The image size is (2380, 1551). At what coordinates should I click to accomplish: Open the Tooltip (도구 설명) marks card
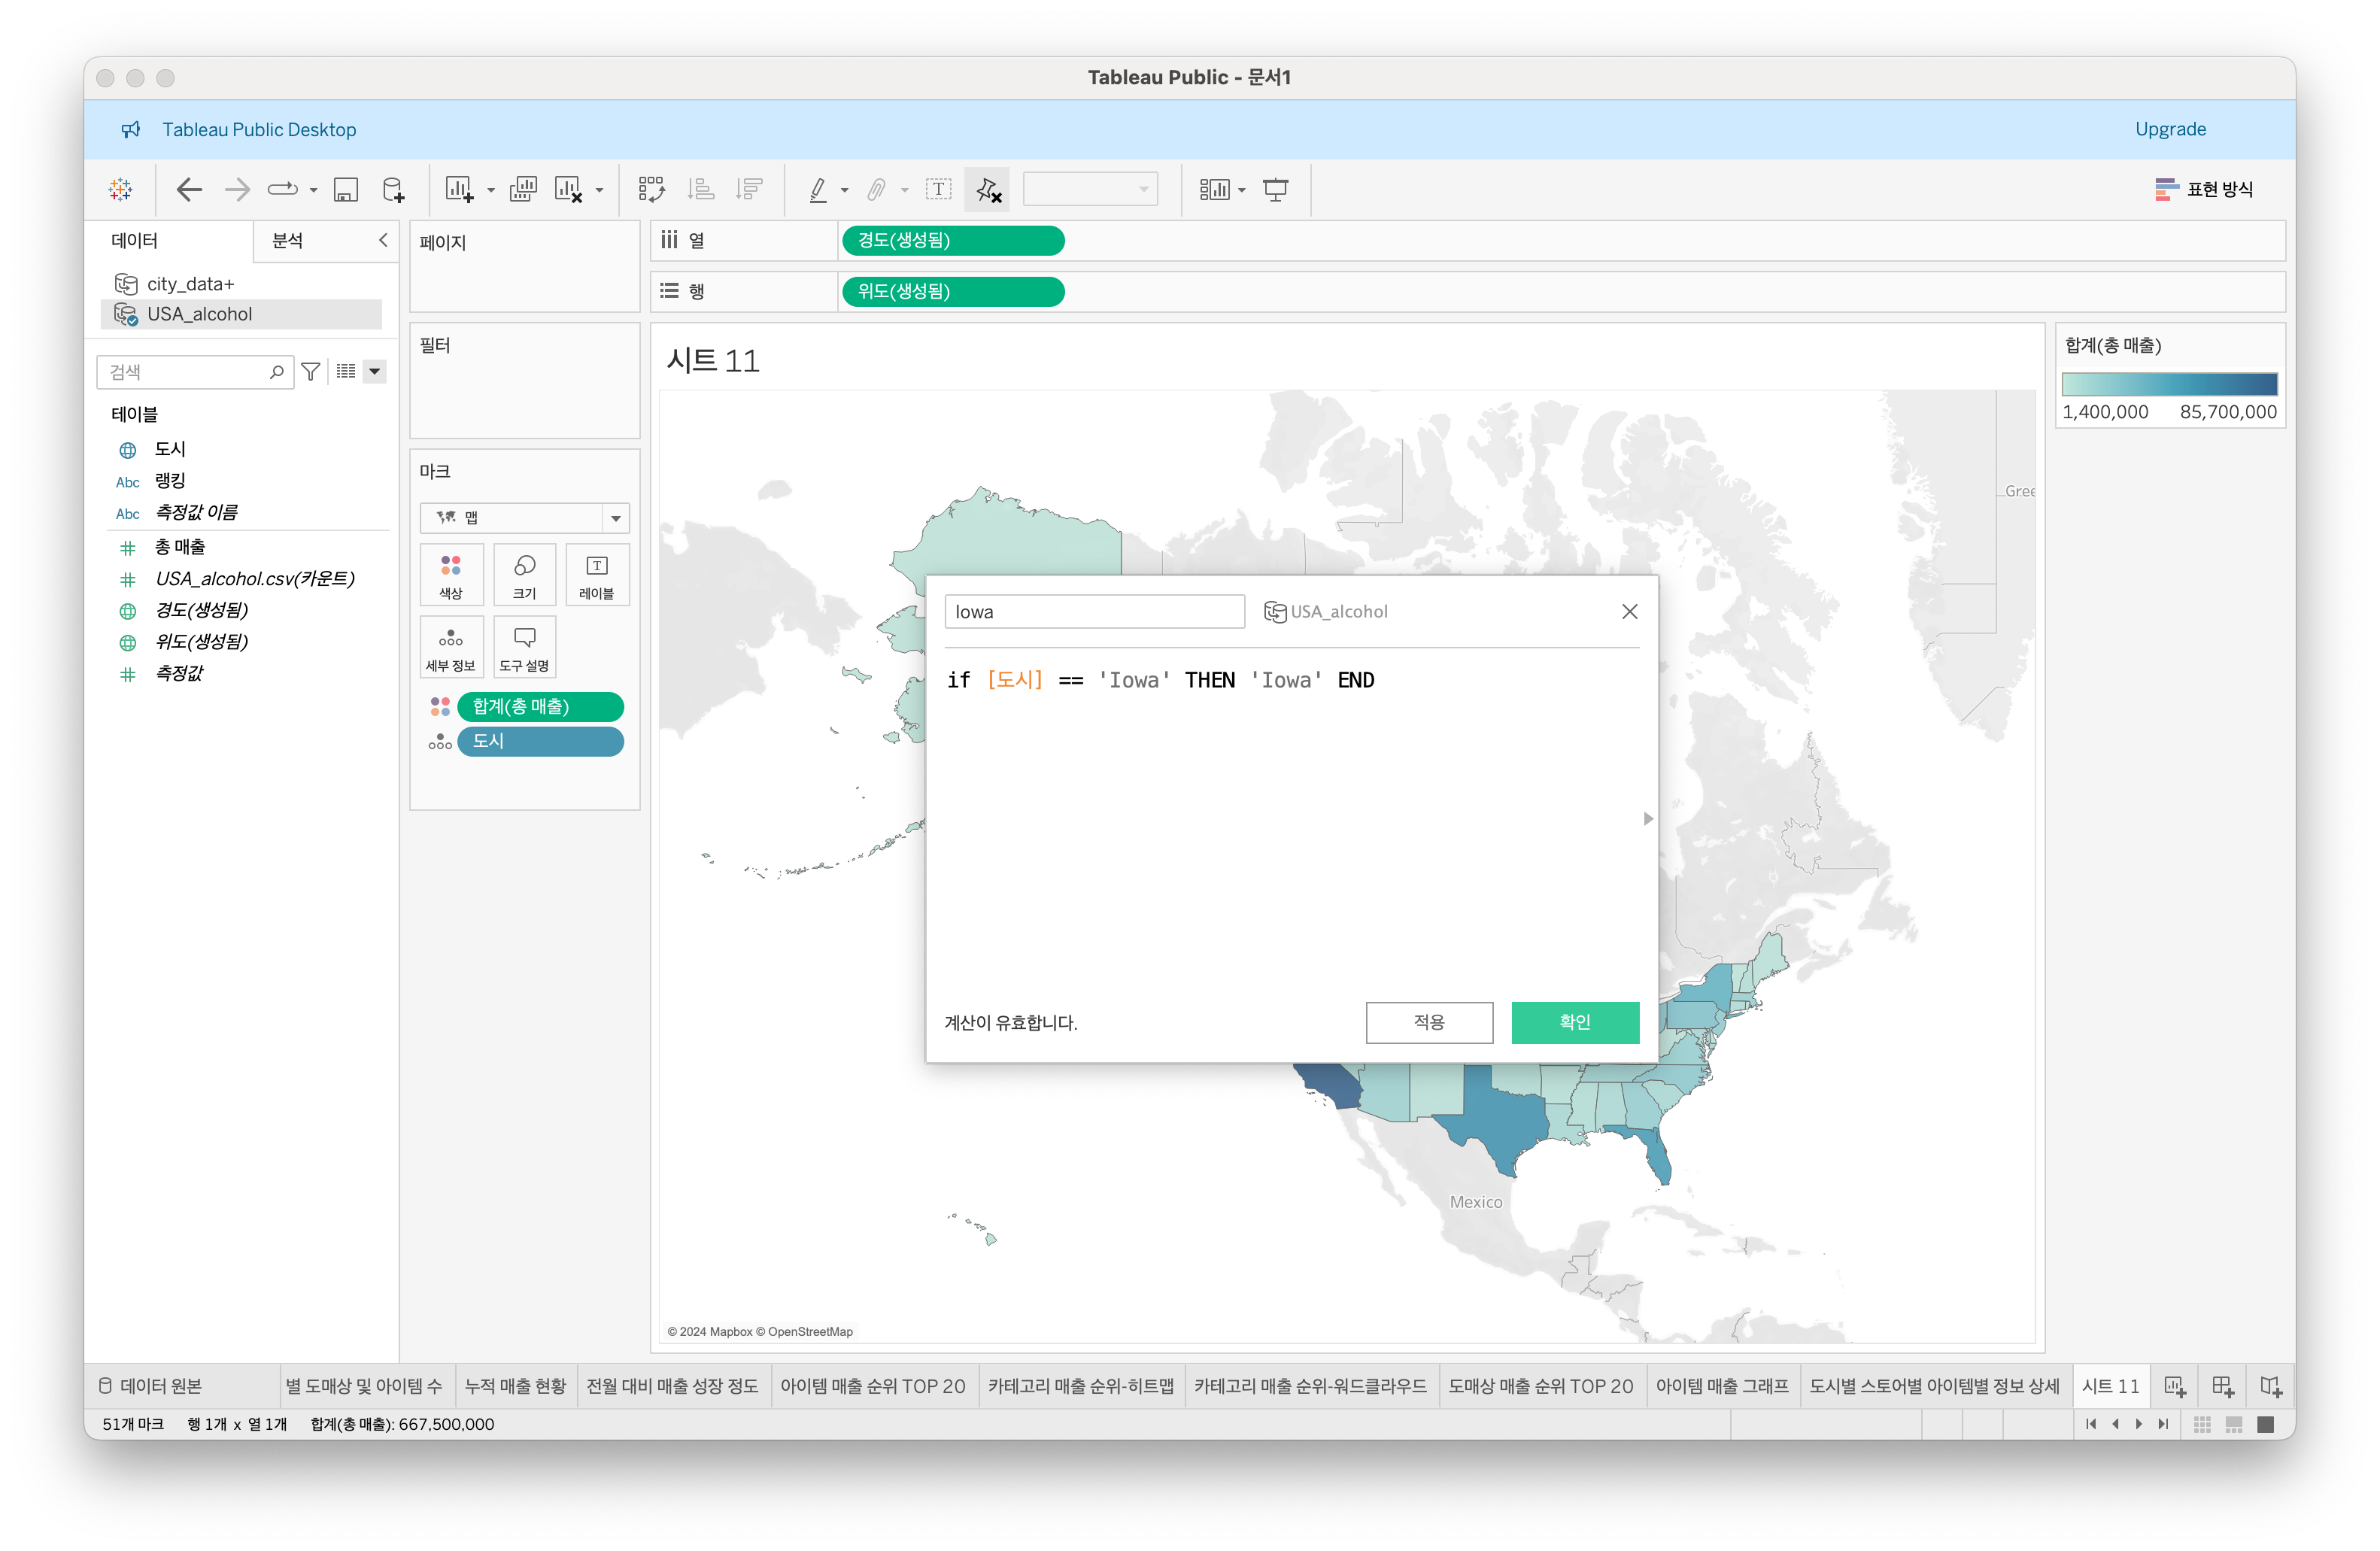(x=524, y=647)
